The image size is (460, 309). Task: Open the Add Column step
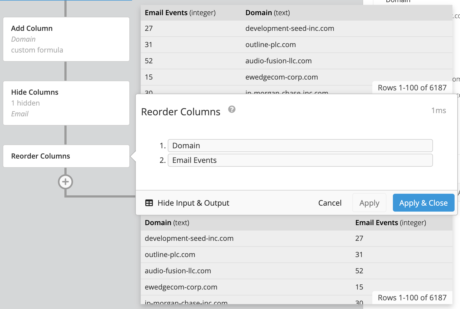point(66,39)
